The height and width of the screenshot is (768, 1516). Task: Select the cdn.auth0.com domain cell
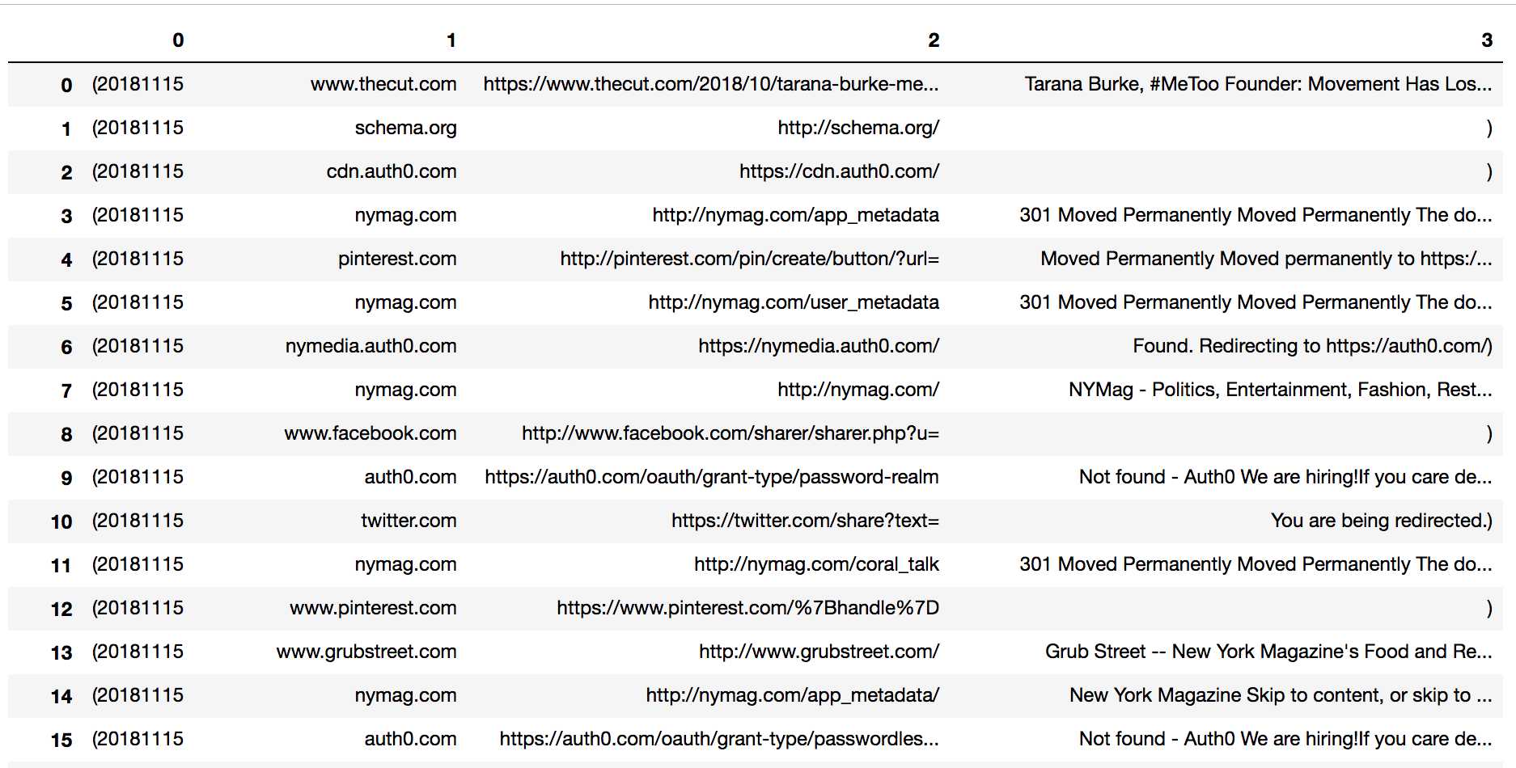tap(392, 171)
